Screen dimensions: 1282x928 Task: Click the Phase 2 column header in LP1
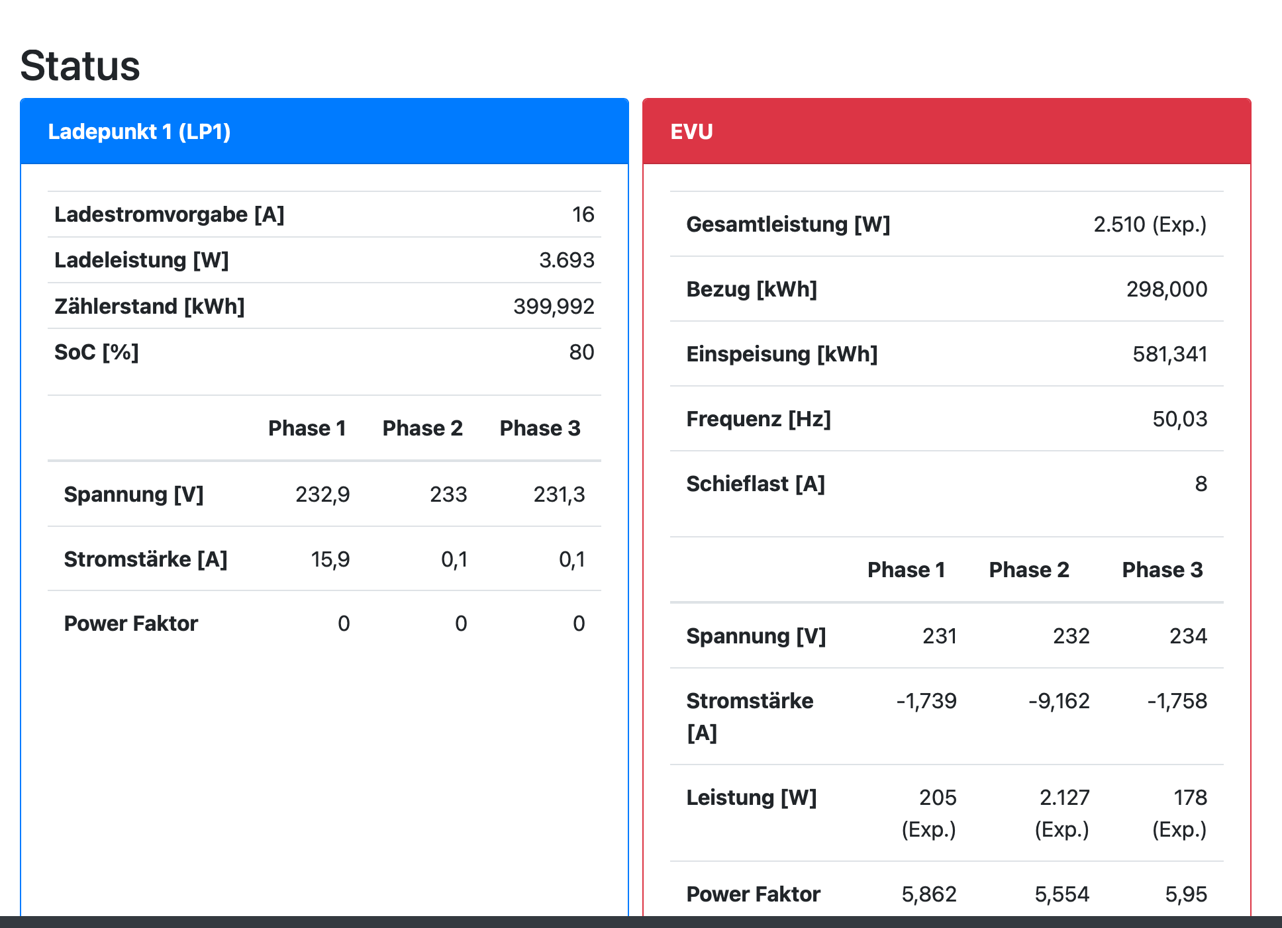click(422, 428)
